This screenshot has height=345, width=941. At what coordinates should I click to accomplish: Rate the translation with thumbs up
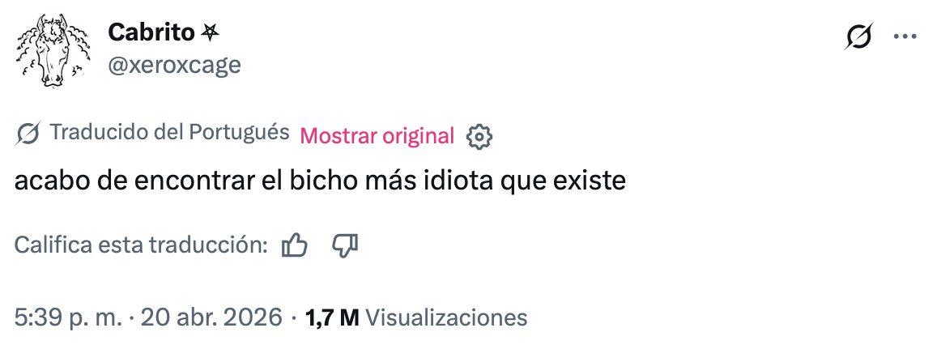(x=294, y=245)
